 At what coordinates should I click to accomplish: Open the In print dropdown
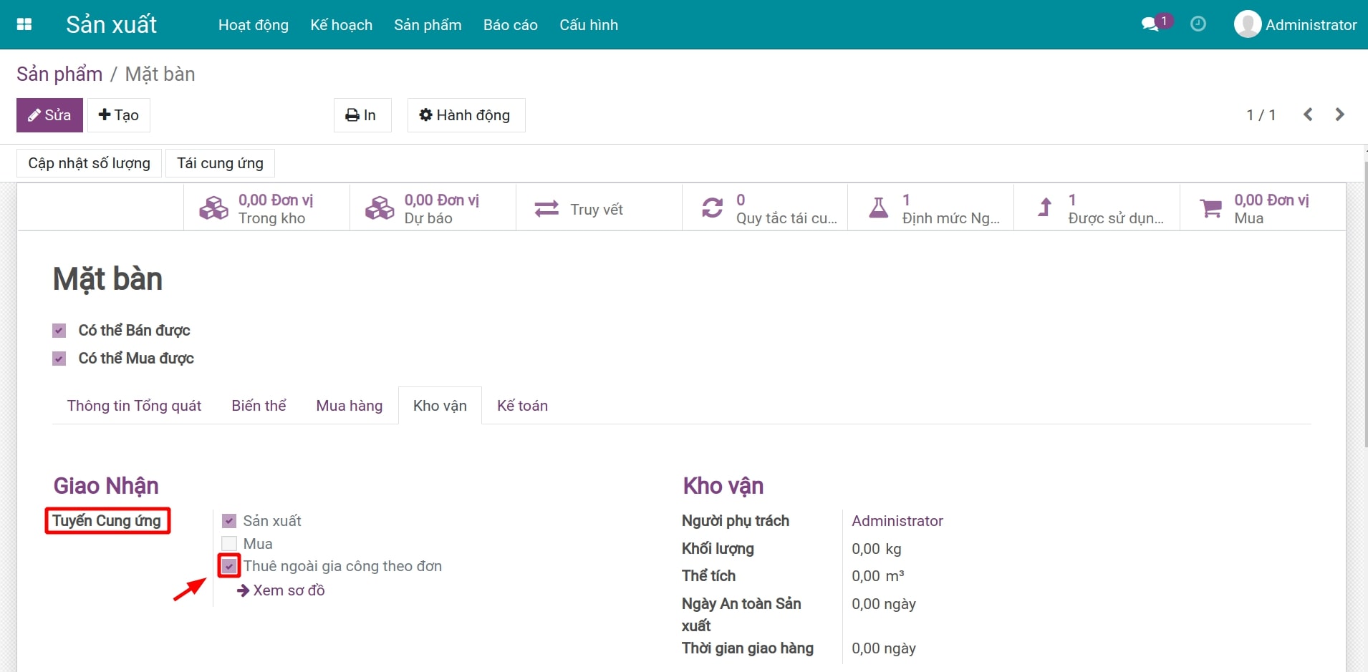pyautogui.click(x=362, y=115)
